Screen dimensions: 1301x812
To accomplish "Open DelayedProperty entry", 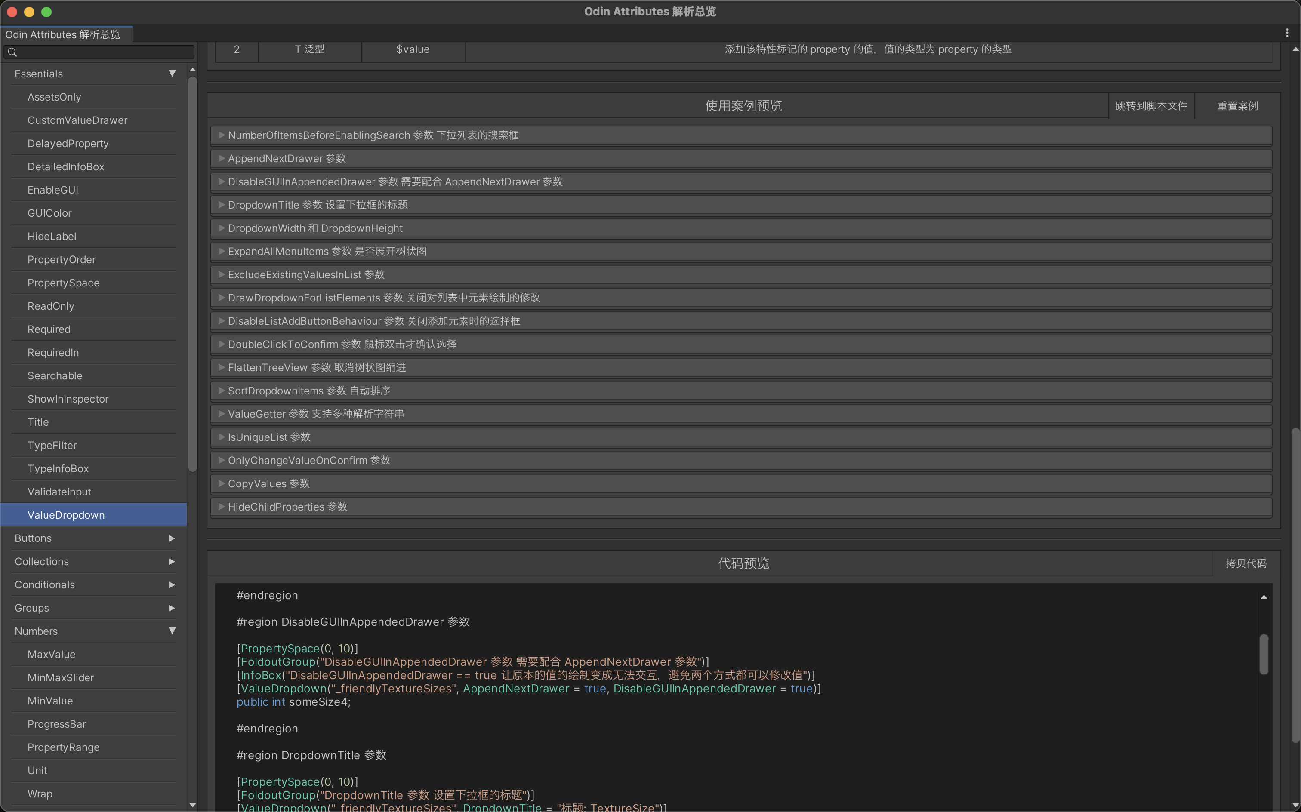I will pos(93,143).
